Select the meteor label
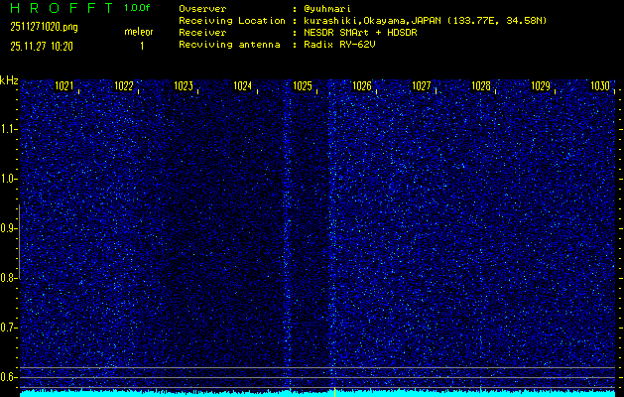Screen dimensions: 624x397 click(x=139, y=32)
